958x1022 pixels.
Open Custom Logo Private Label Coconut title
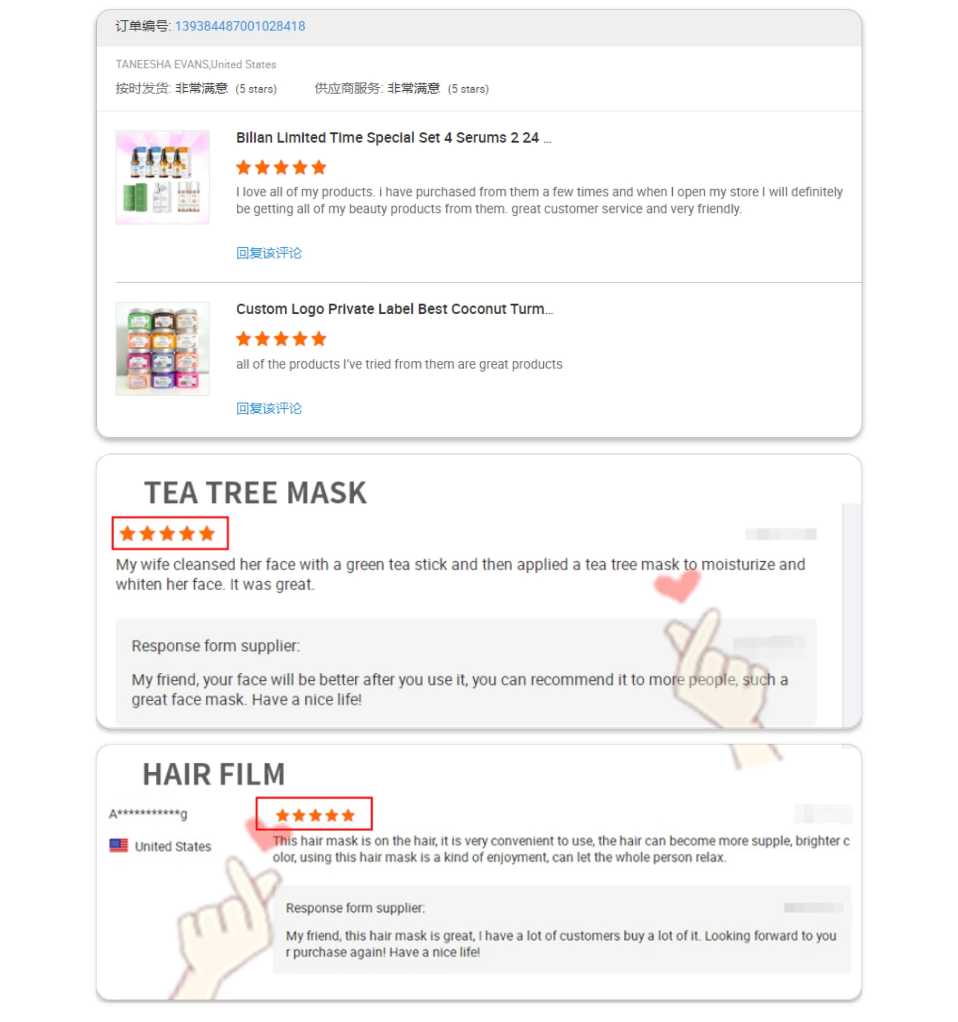pos(394,309)
